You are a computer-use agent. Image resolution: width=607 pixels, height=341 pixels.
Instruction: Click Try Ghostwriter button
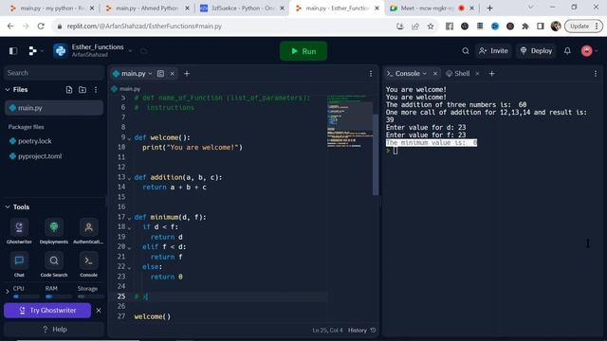click(x=47, y=310)
